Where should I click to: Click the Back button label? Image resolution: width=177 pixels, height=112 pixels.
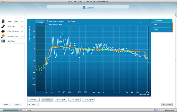33,105
